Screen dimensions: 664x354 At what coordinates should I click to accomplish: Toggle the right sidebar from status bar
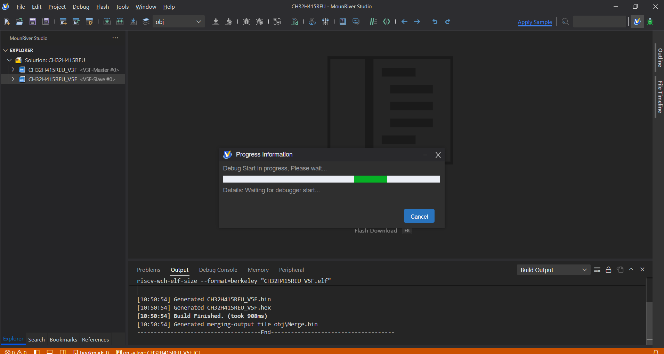coord(63,352)
